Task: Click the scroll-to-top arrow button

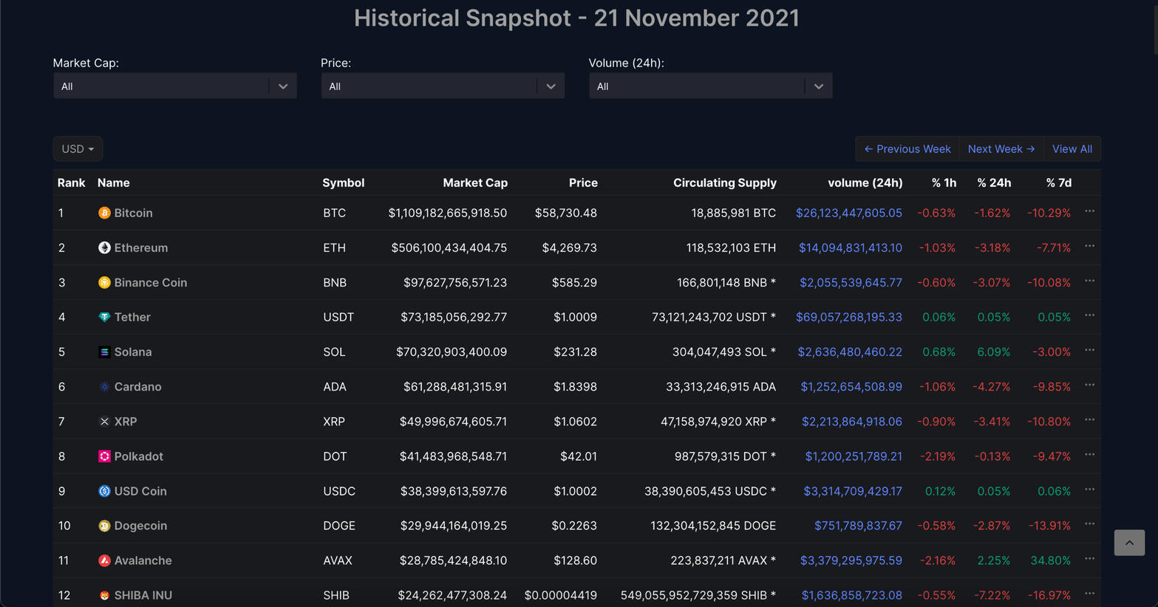Action: [1129, 543]
